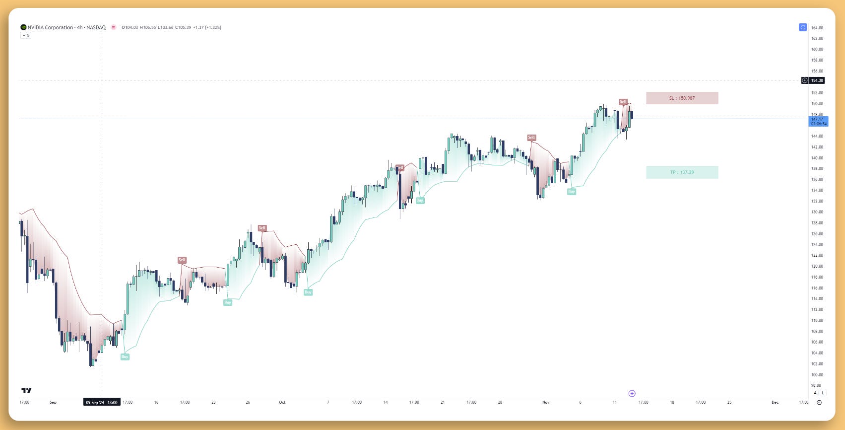Click the 164.00 label on the price axis

click(x=817, y=28)
